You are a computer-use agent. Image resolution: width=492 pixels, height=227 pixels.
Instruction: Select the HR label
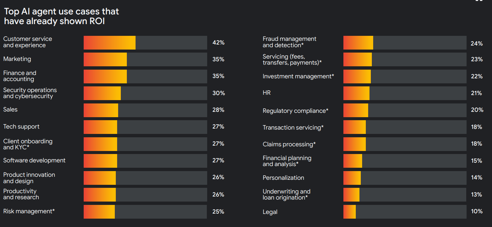(x=267, y=93)
